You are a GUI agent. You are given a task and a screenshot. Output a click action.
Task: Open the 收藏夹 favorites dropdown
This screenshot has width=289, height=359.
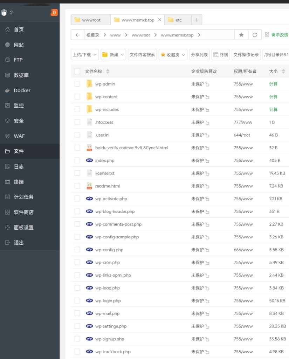click(173, 55)
